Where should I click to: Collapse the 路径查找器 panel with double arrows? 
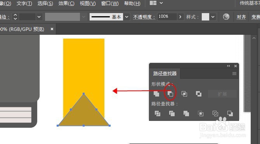pos(229,66)
